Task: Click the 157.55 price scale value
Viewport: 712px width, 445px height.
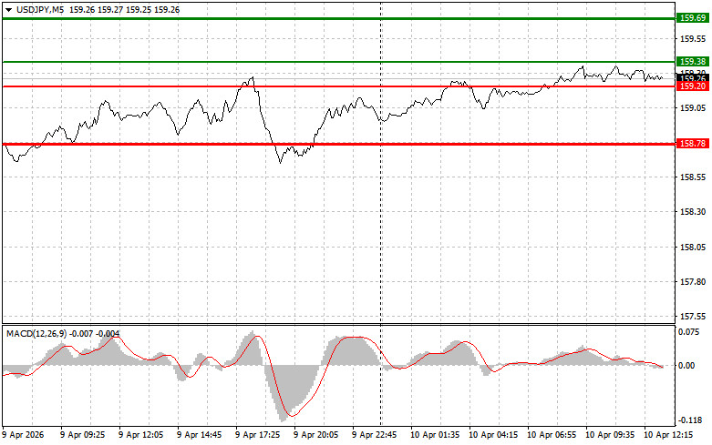Action: (x=693, y=317)
